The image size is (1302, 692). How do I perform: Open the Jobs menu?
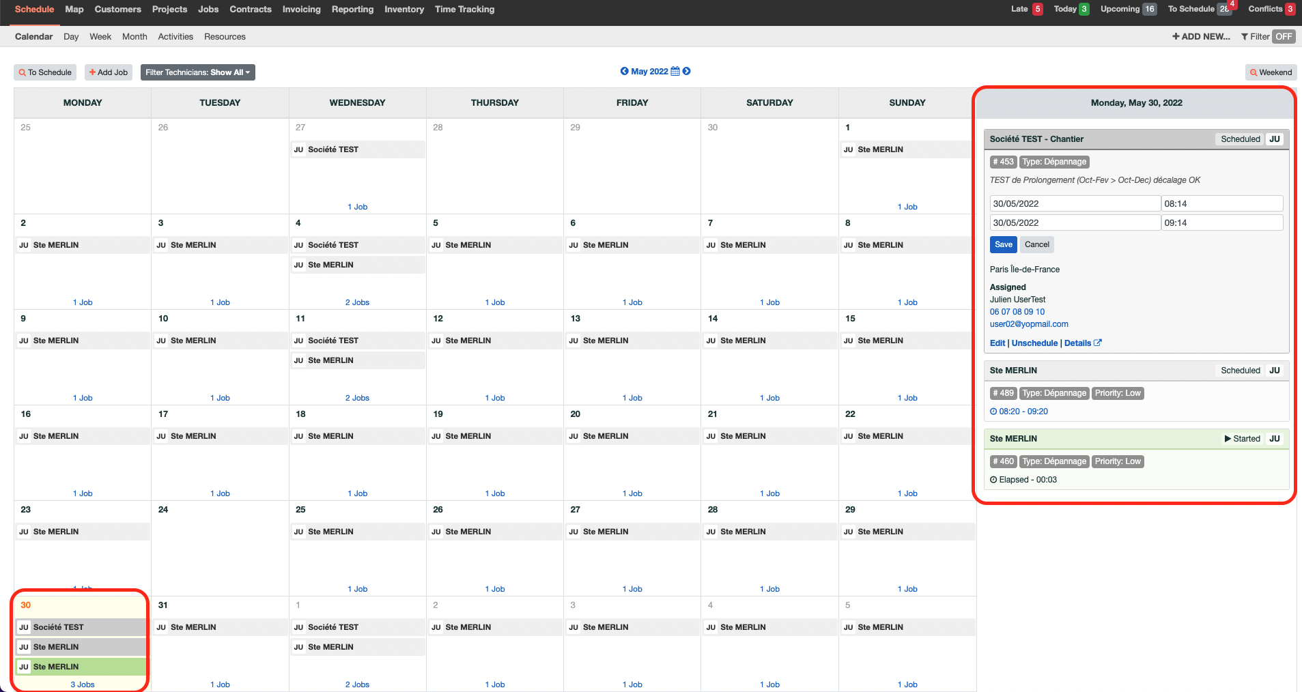208,9
